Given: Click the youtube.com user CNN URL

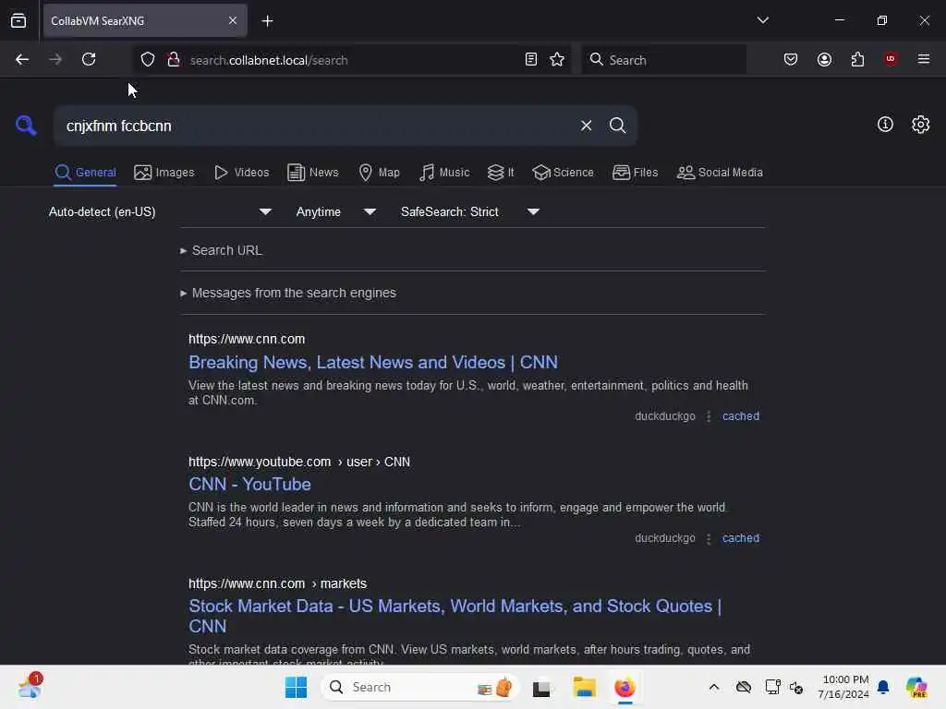Looking at the screenshot, I should tap(299, 462).
